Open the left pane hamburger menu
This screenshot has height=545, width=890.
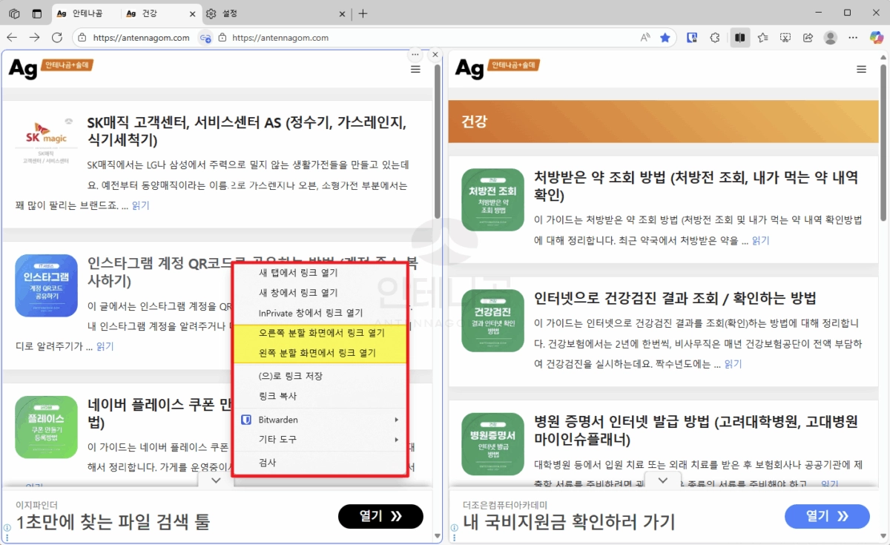click(415, 69)
